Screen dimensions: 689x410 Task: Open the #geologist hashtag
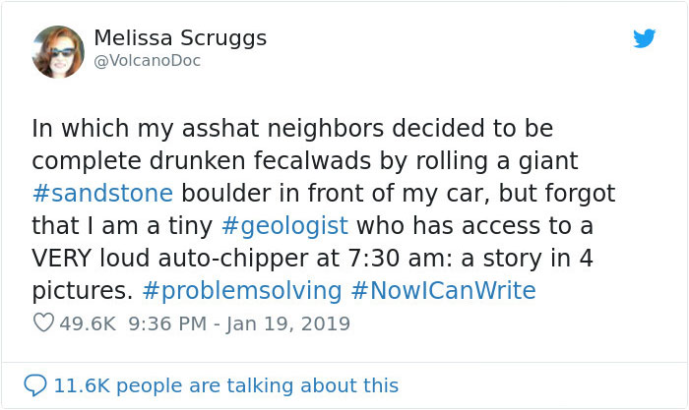284,225
